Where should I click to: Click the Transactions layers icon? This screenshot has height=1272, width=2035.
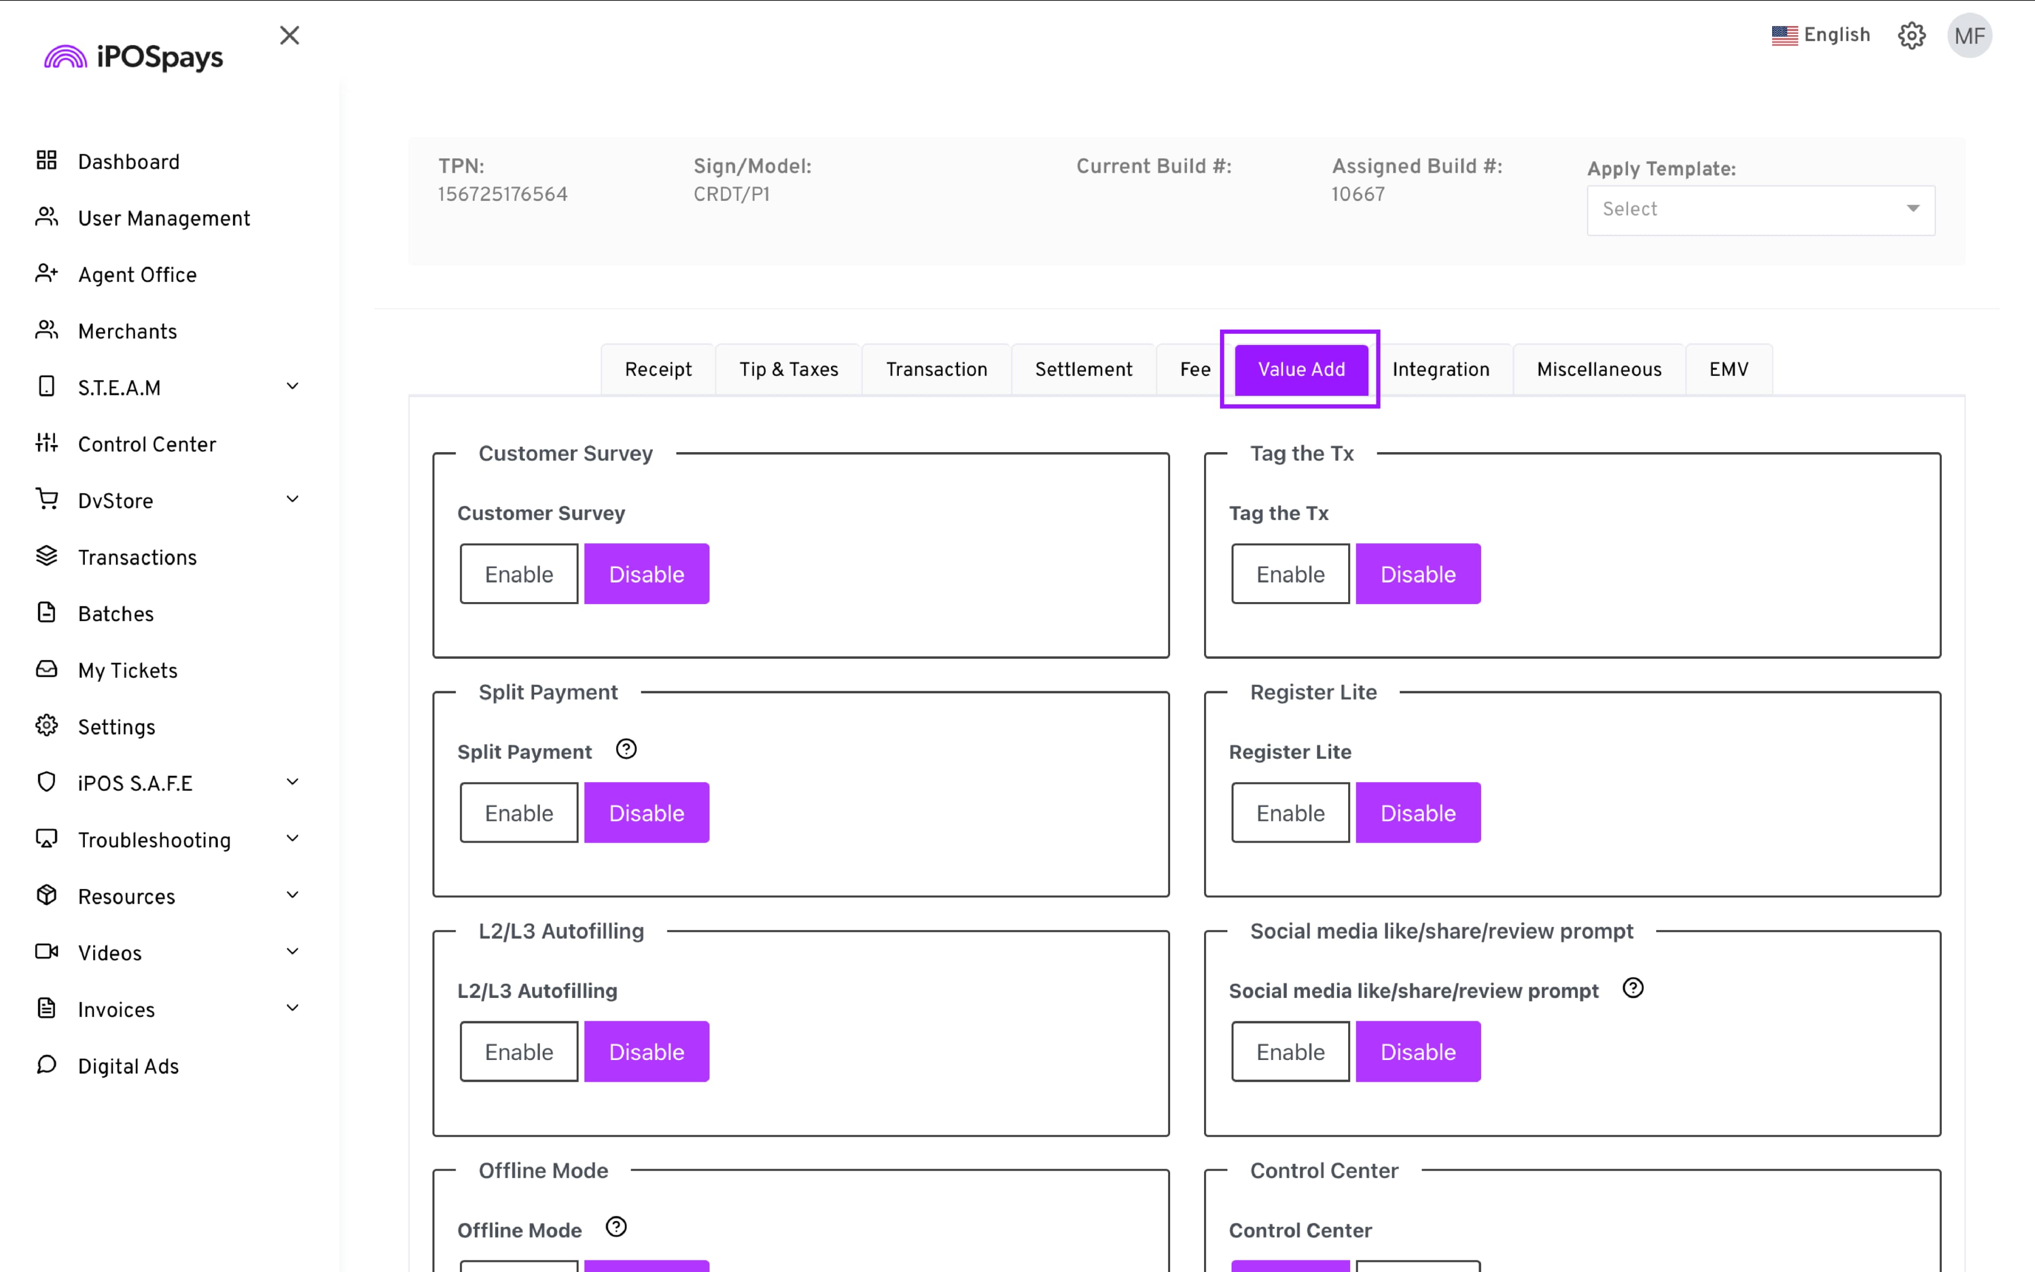click(46, 556)
